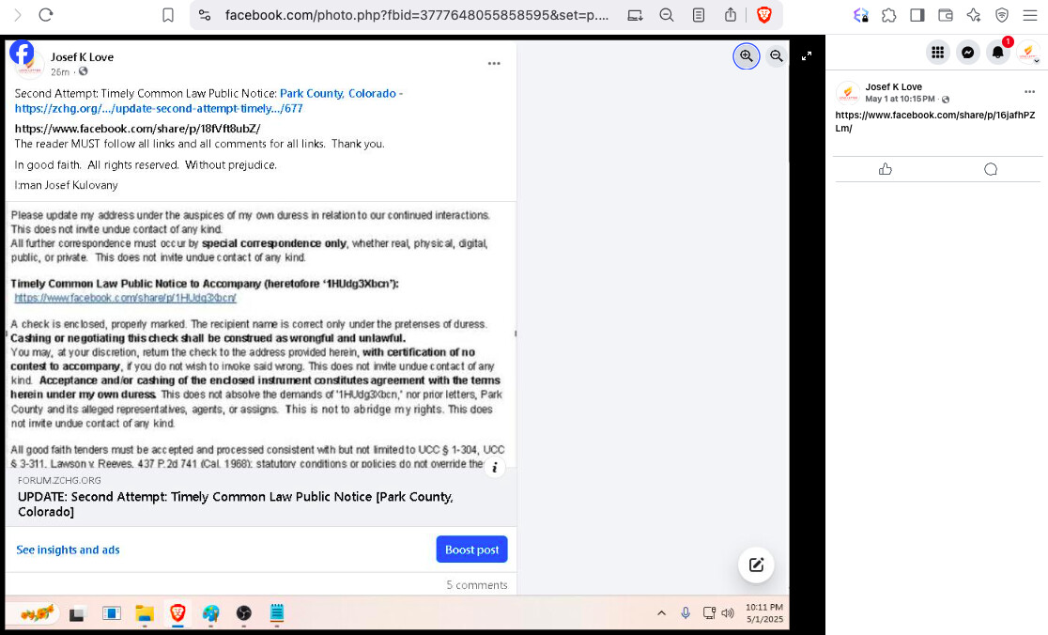Open the link preview info icon

pyautogui.click(x=495, y=468)
